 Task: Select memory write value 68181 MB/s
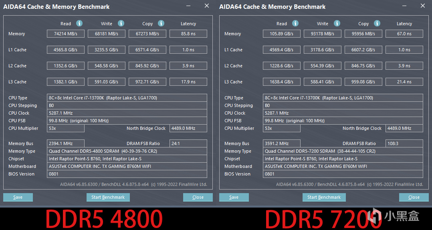point(106,34)
